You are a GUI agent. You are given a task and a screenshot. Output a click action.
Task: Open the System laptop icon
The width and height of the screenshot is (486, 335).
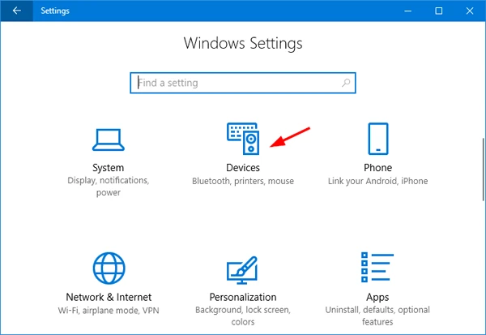[108, 139]
